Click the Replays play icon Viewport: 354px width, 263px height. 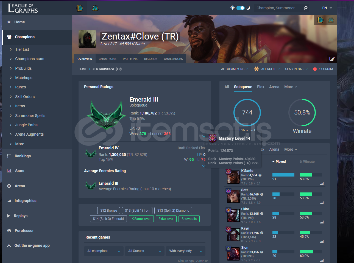pyautogui.click(x=9, y=216)
